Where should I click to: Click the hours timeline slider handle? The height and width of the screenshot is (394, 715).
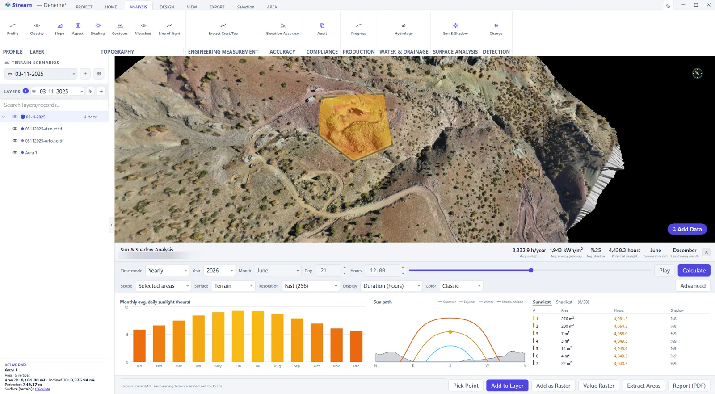point(531,270)
